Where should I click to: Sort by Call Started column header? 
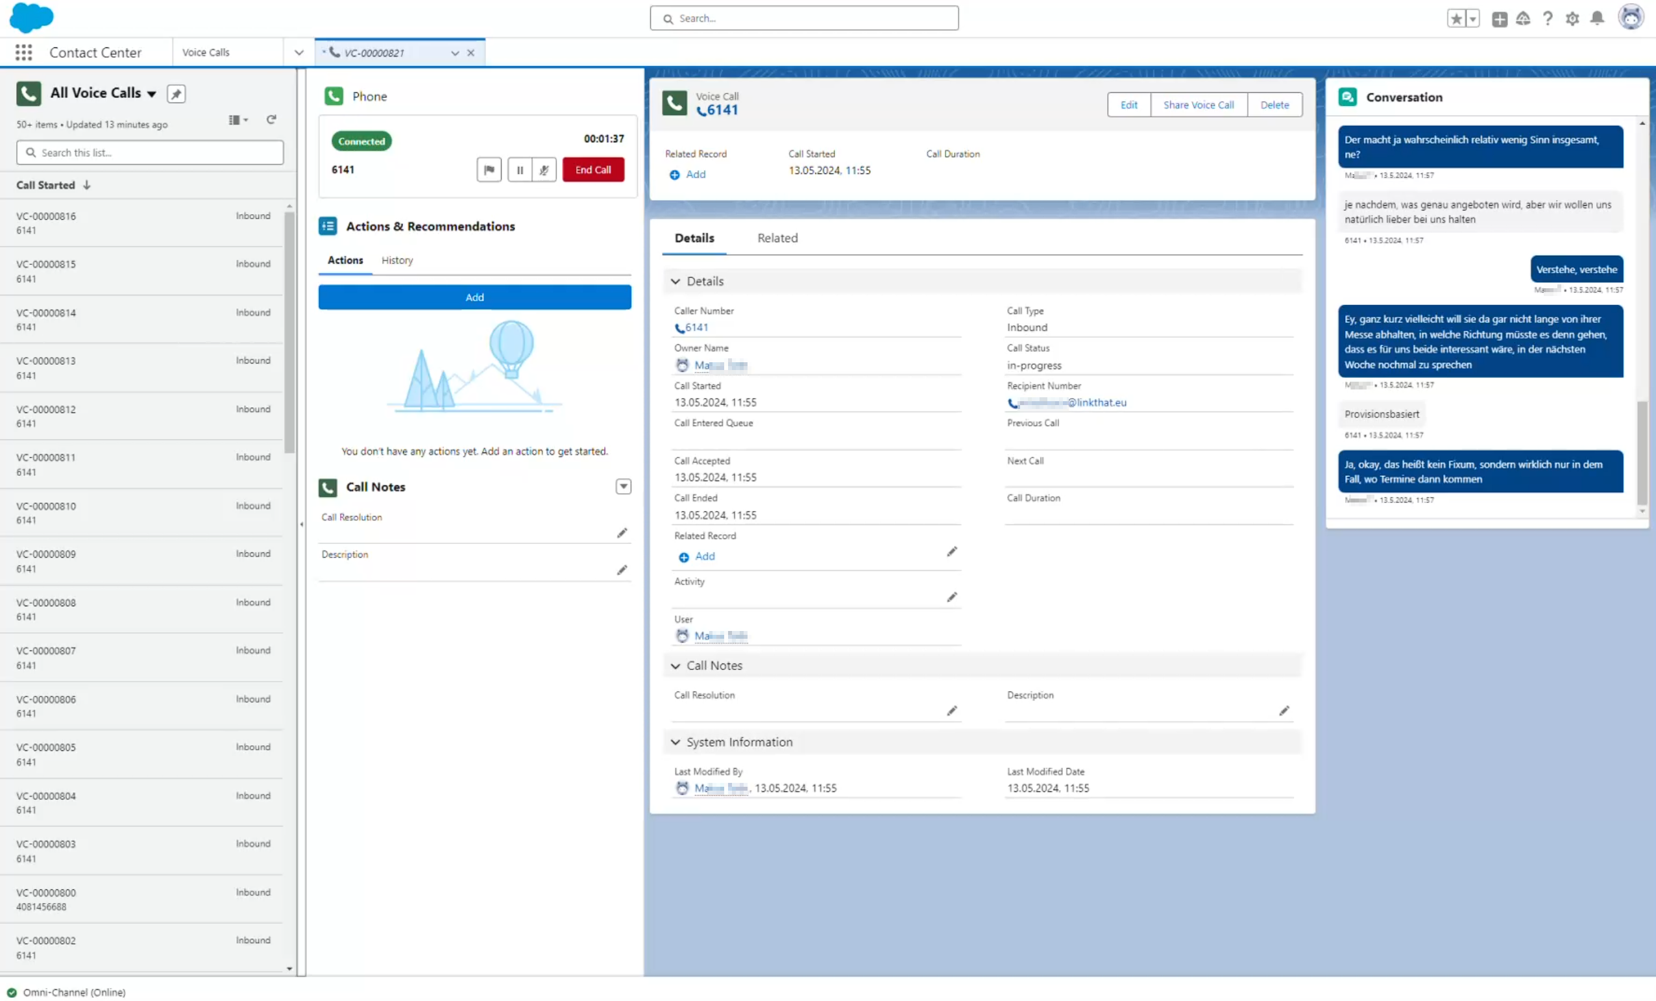[53, 185]
